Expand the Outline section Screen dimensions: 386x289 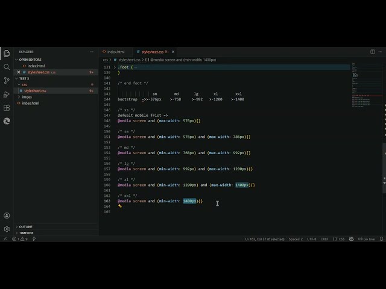pyautogui.click(x=25, y=226)
